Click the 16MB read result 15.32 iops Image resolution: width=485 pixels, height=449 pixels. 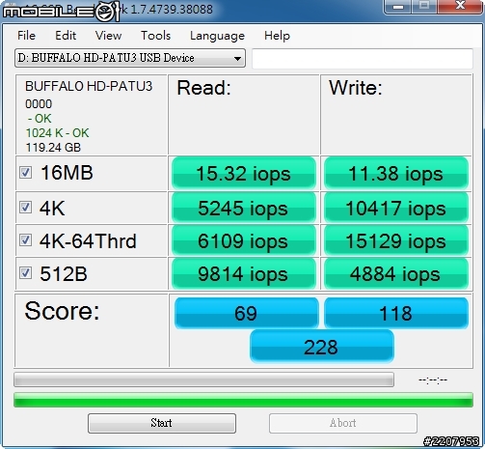(x=244, y=173)
